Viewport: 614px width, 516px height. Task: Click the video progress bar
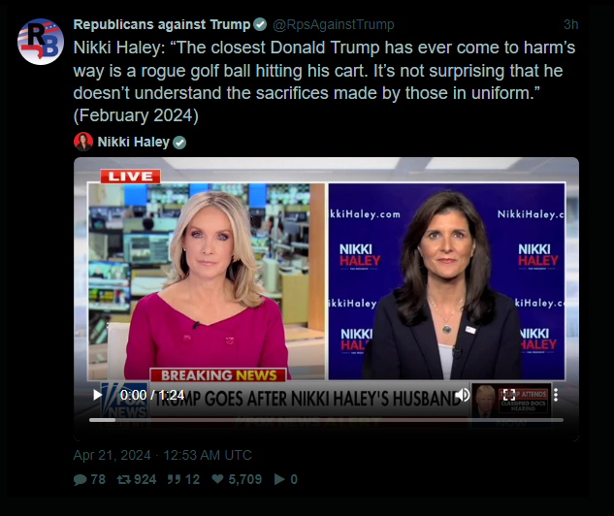point(326,420)
